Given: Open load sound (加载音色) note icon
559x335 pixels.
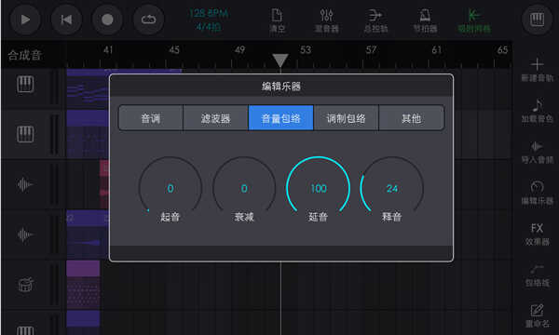Looking at the screenshot, I should [538, 105].
